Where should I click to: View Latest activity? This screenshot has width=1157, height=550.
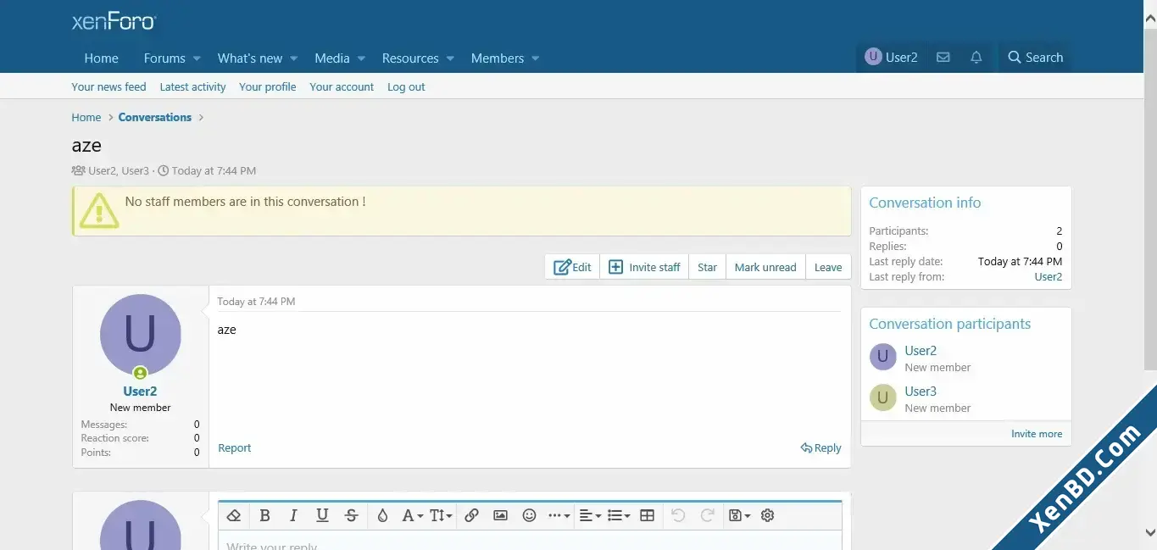pyautogui.click(x=192, y=86)
